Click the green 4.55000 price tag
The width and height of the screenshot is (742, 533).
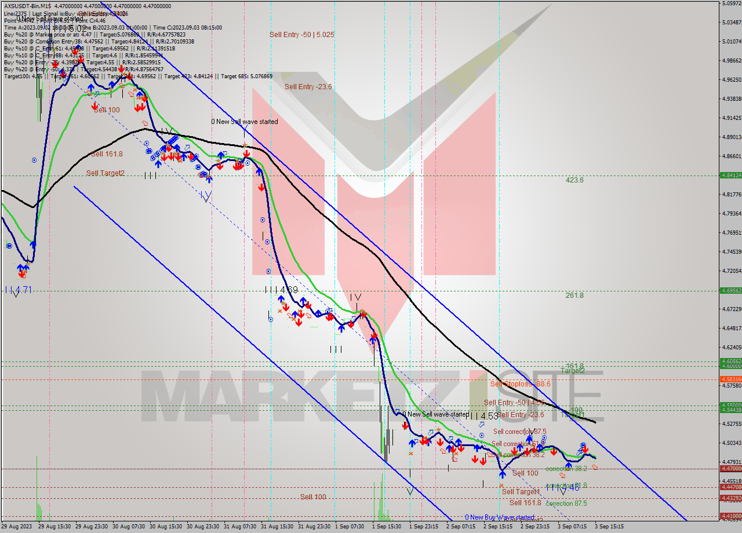click(730, 405)
